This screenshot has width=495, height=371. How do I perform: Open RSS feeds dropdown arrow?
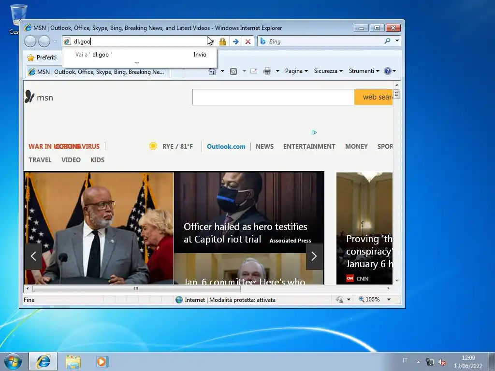[x=244, y=71]
